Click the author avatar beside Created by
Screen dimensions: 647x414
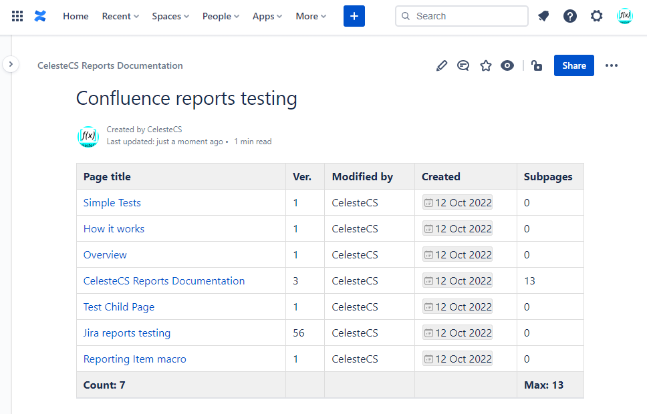88,137
